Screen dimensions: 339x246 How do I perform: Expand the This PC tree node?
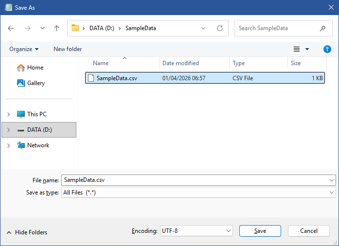click(8, 114)
